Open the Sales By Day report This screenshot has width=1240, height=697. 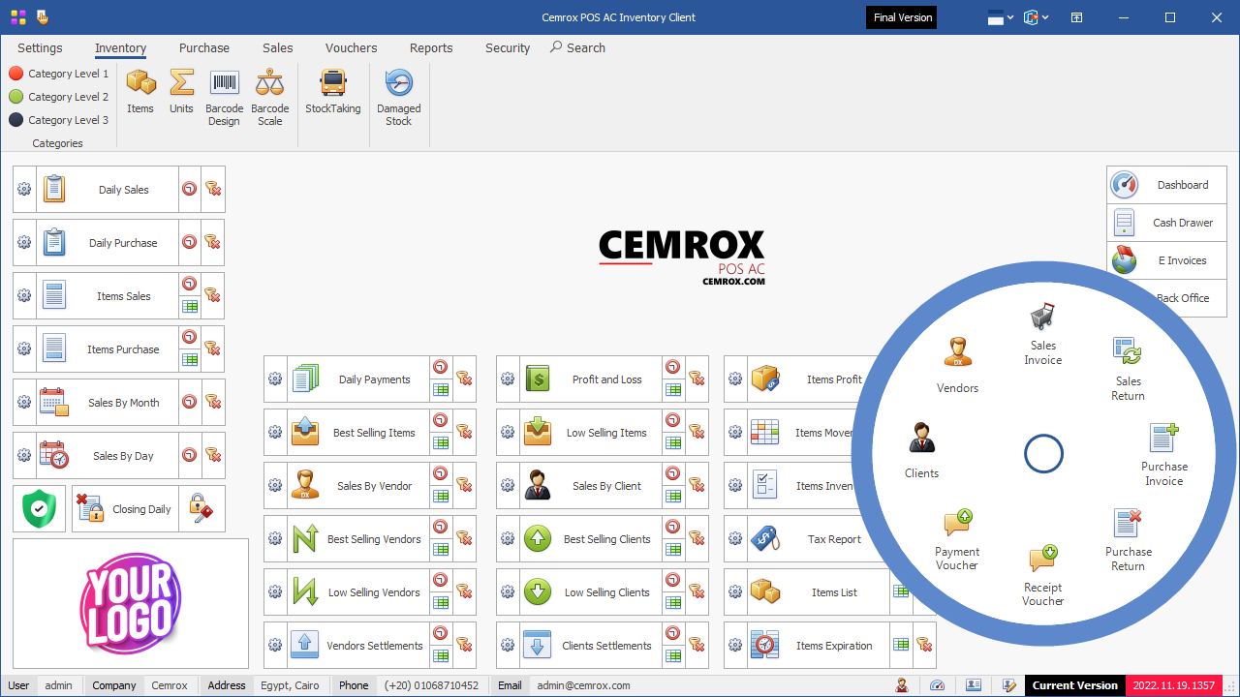click(108, 456)
